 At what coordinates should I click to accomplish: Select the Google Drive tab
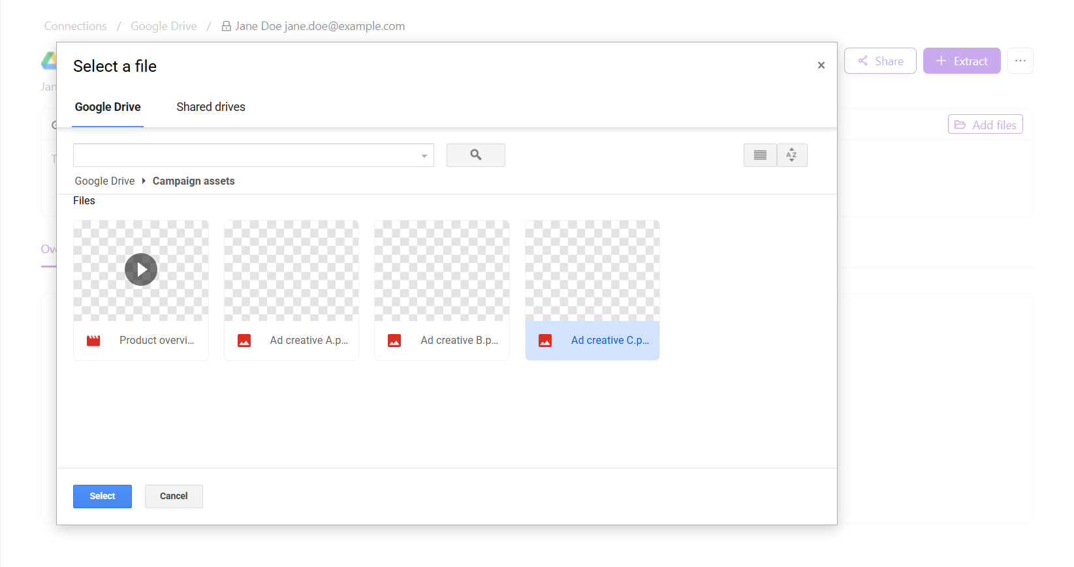tap(108, 107)
